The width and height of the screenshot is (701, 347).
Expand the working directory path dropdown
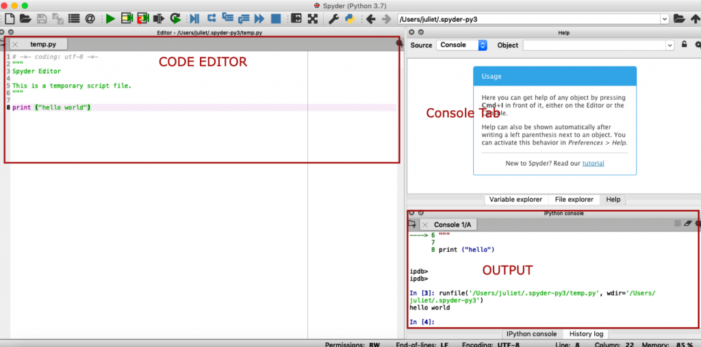665,19
